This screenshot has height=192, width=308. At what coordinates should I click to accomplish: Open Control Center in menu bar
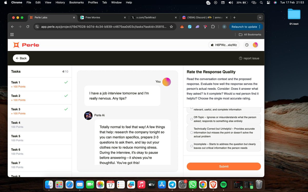pyautogui.click(x=268, y=2)
